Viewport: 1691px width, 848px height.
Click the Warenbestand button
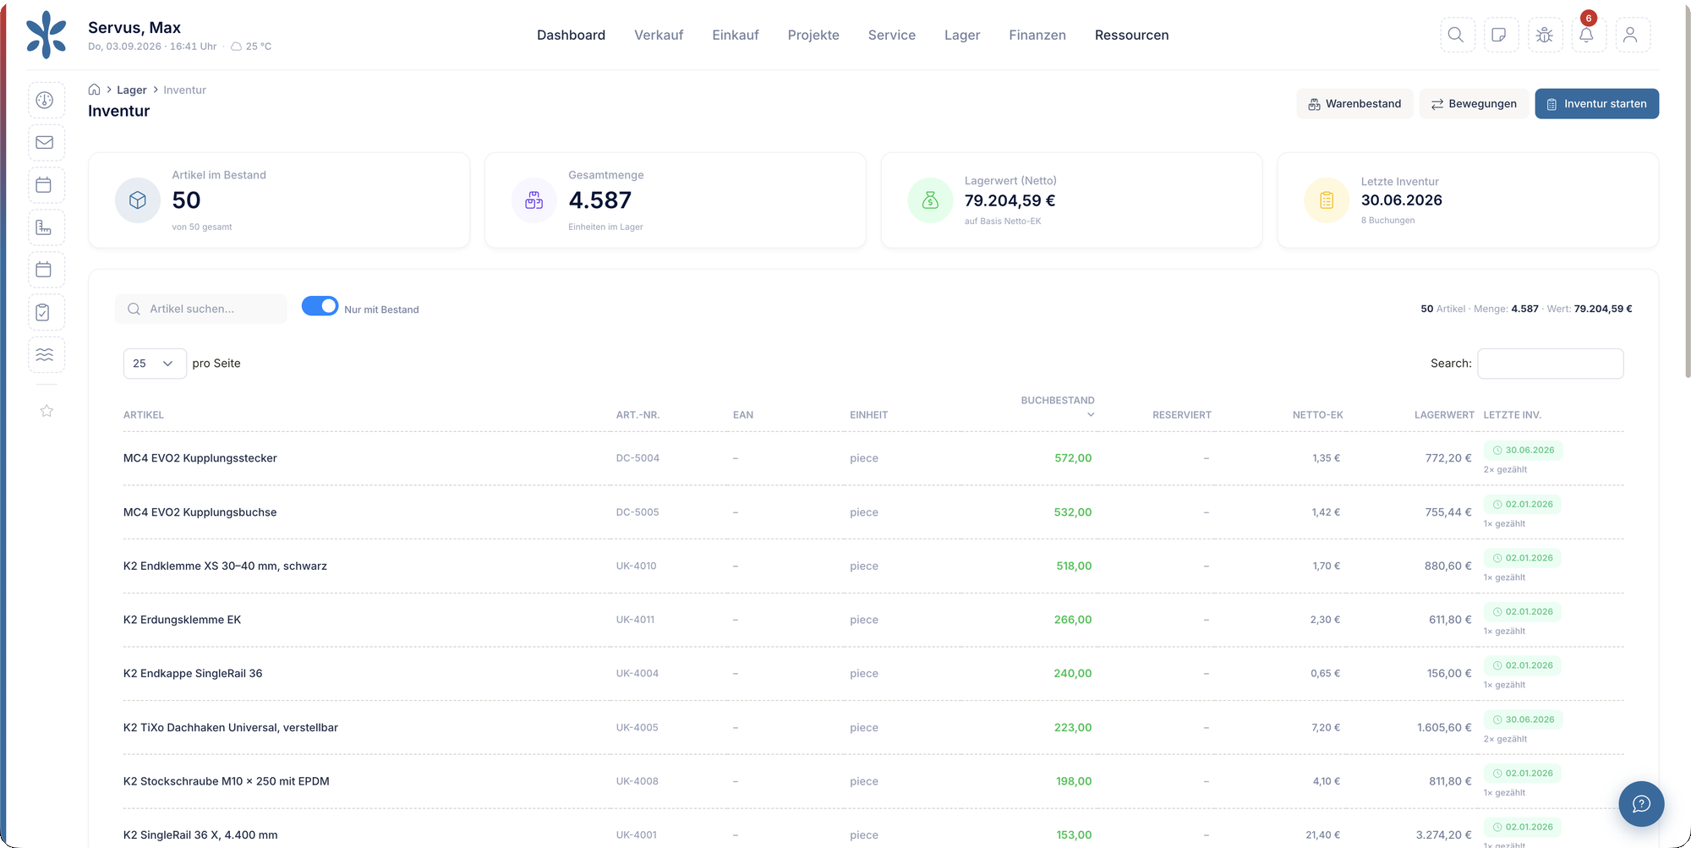pyautogui.click(x=1354, y=104)
